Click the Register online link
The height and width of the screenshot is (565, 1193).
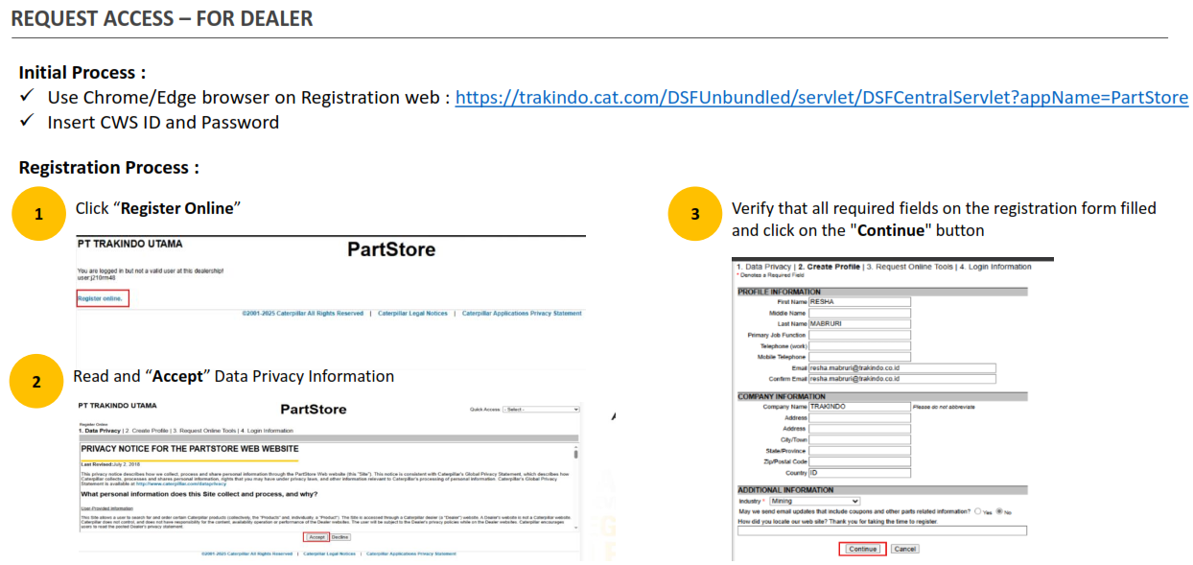coord(101,298)
